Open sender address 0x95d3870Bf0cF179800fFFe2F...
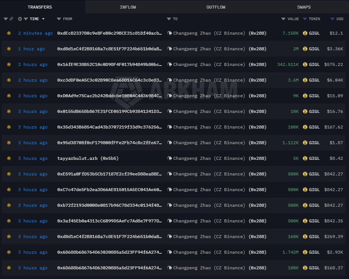Image resolution: width=349 pixels, height=279 pixels. pyautogui.click(x=110, y=143)
